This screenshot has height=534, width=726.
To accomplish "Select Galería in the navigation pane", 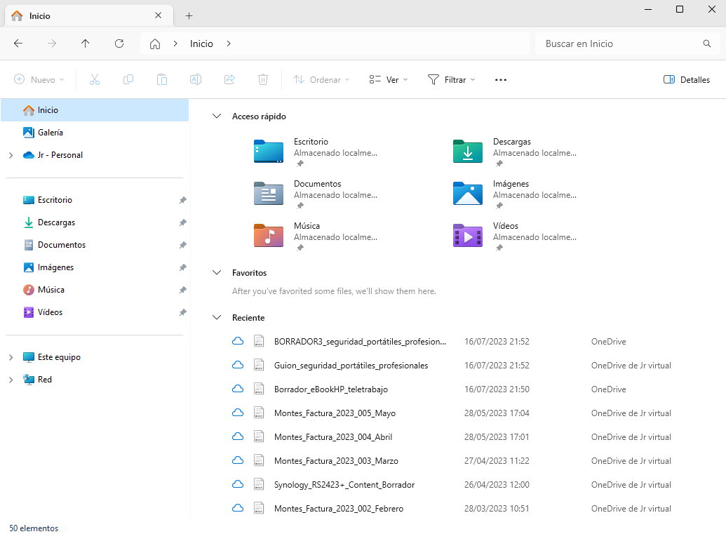I will 50,133.
